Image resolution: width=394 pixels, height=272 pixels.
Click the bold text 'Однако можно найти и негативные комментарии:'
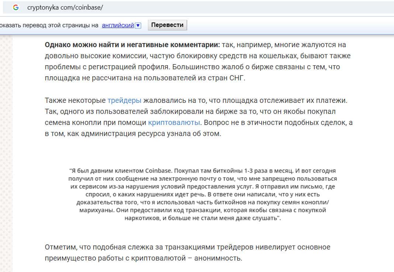click(x=132, y=45)
